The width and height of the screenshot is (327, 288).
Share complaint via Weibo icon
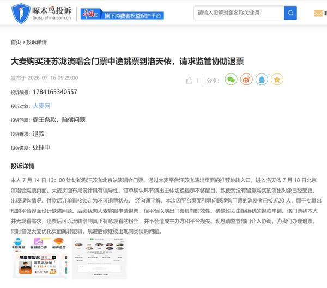[x=246, y=79]
